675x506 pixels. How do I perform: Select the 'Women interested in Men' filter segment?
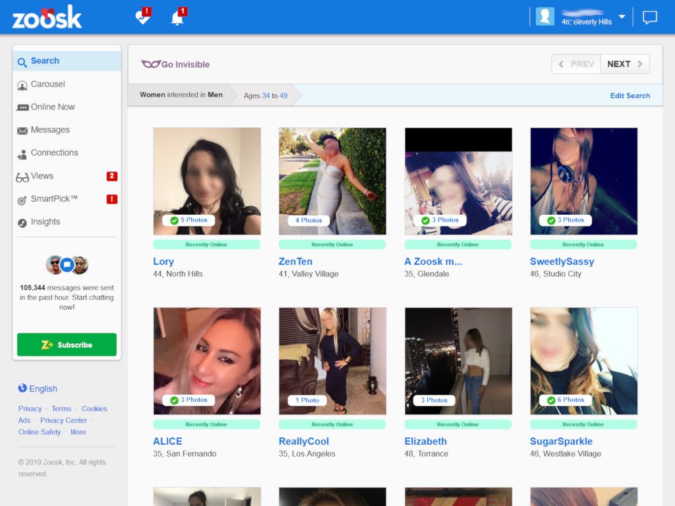181,95
